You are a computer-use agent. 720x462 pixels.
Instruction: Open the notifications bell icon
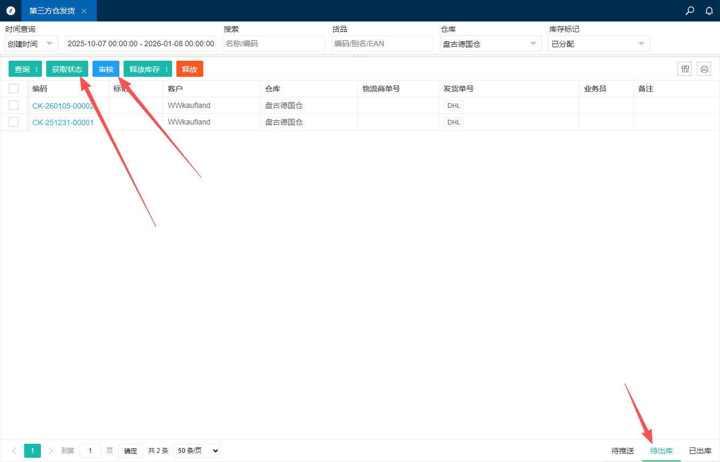click(x=709, y=11)
